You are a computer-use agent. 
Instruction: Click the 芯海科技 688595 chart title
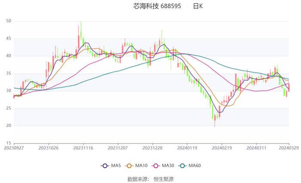coord(157,6)
